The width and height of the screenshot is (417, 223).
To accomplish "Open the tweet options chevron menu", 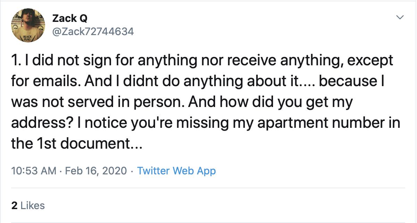I will (400, 17).
